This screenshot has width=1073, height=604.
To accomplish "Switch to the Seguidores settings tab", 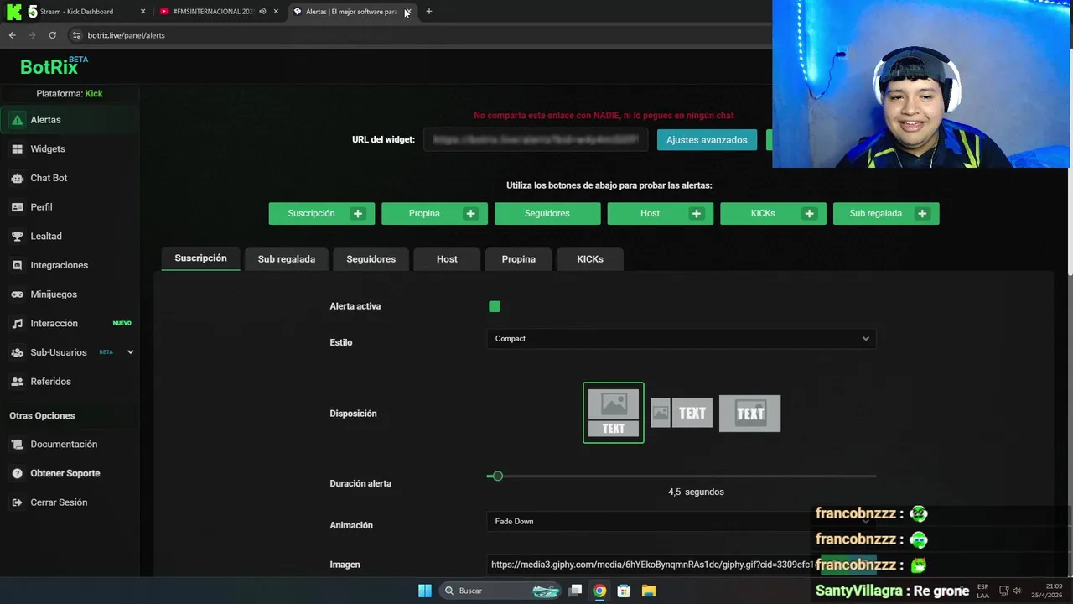I will [x=371, y=259].
